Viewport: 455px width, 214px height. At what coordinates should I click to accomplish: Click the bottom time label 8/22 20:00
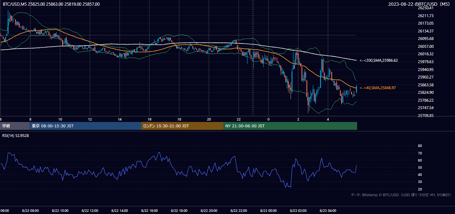209,210
